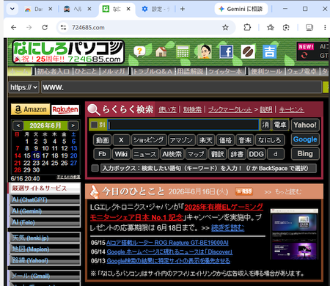Open the question mark help icon

pos(139,52)
